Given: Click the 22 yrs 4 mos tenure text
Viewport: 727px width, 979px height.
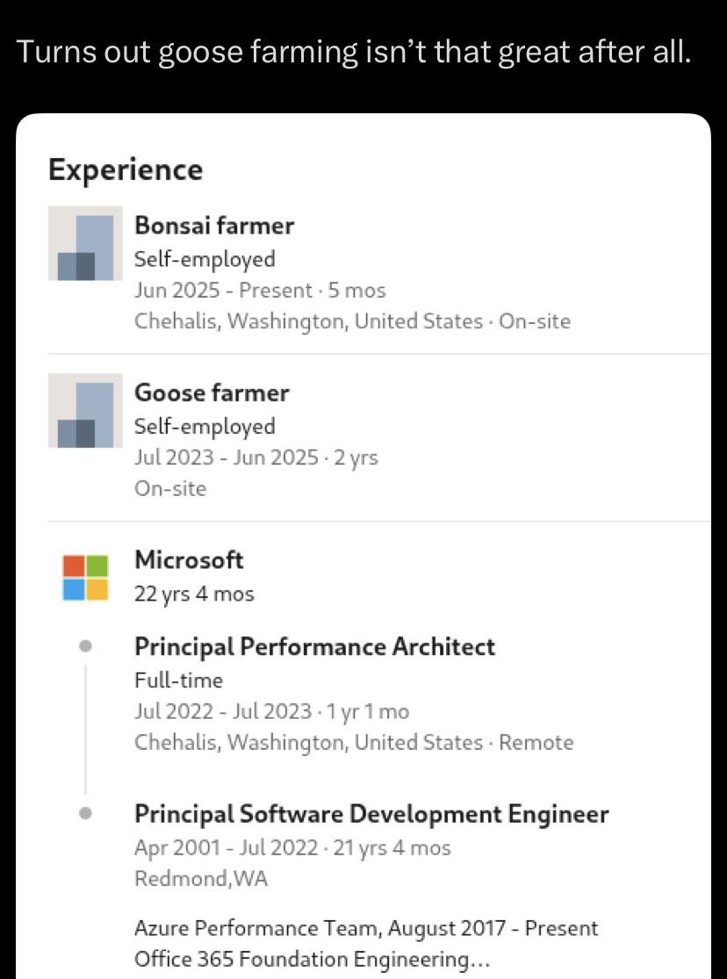Looking at the screenshot, I should tap(194, 594).
